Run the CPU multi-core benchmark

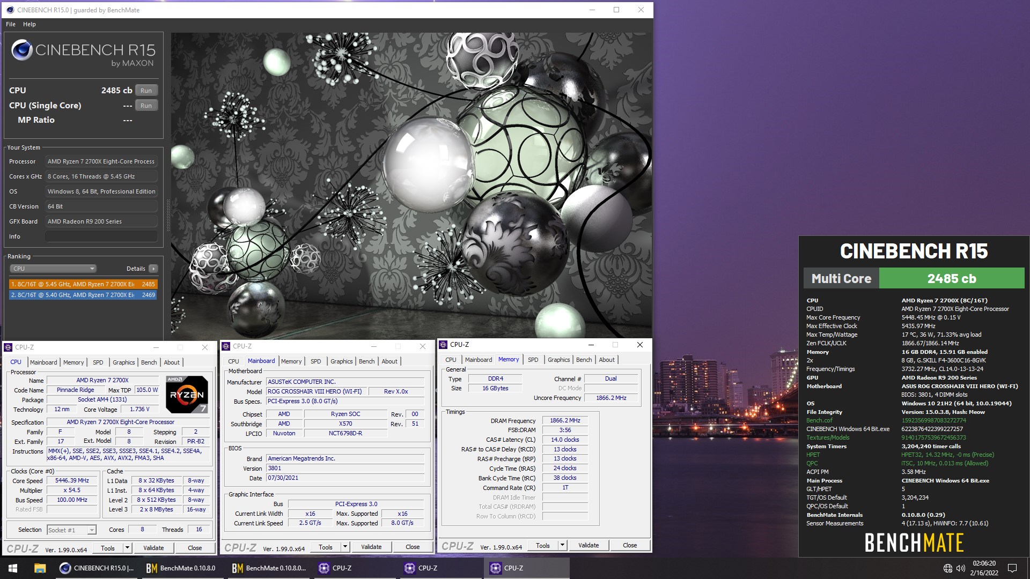tap(146, 91)
